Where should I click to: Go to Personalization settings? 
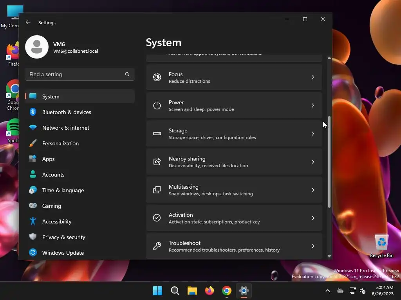(x=80, y=143)
